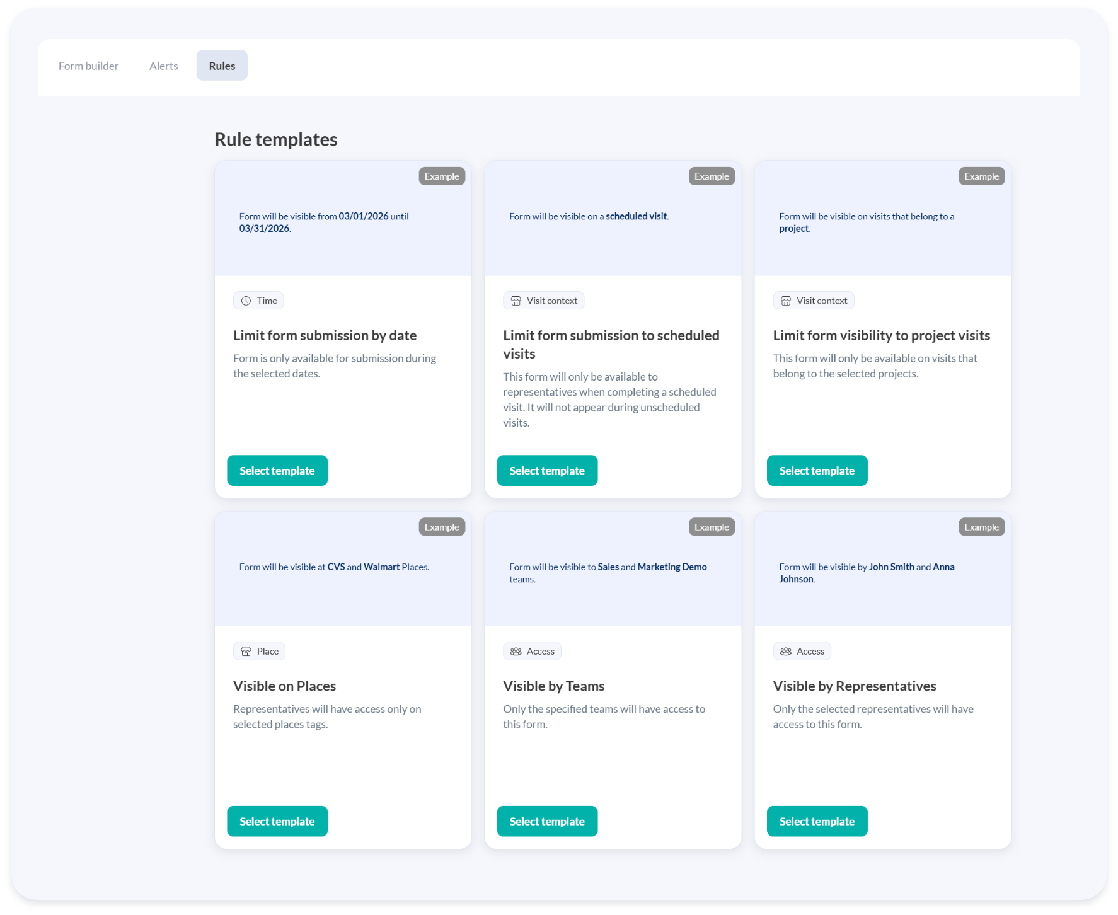Choose the Visible on Places template
Screen dimensions: 1118x915
click(277, 821)
